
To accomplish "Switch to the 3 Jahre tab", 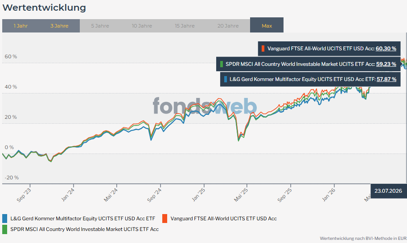I will 59,26.
